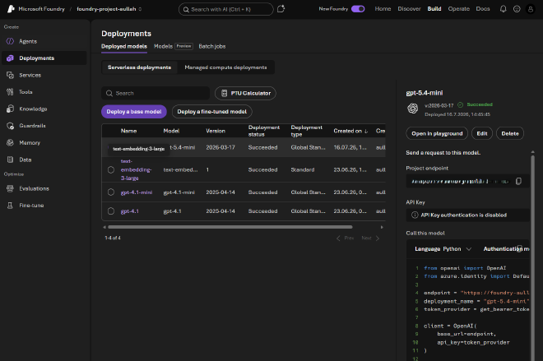Sort by the Name column header
543x361 pixels.
(128, 132)
